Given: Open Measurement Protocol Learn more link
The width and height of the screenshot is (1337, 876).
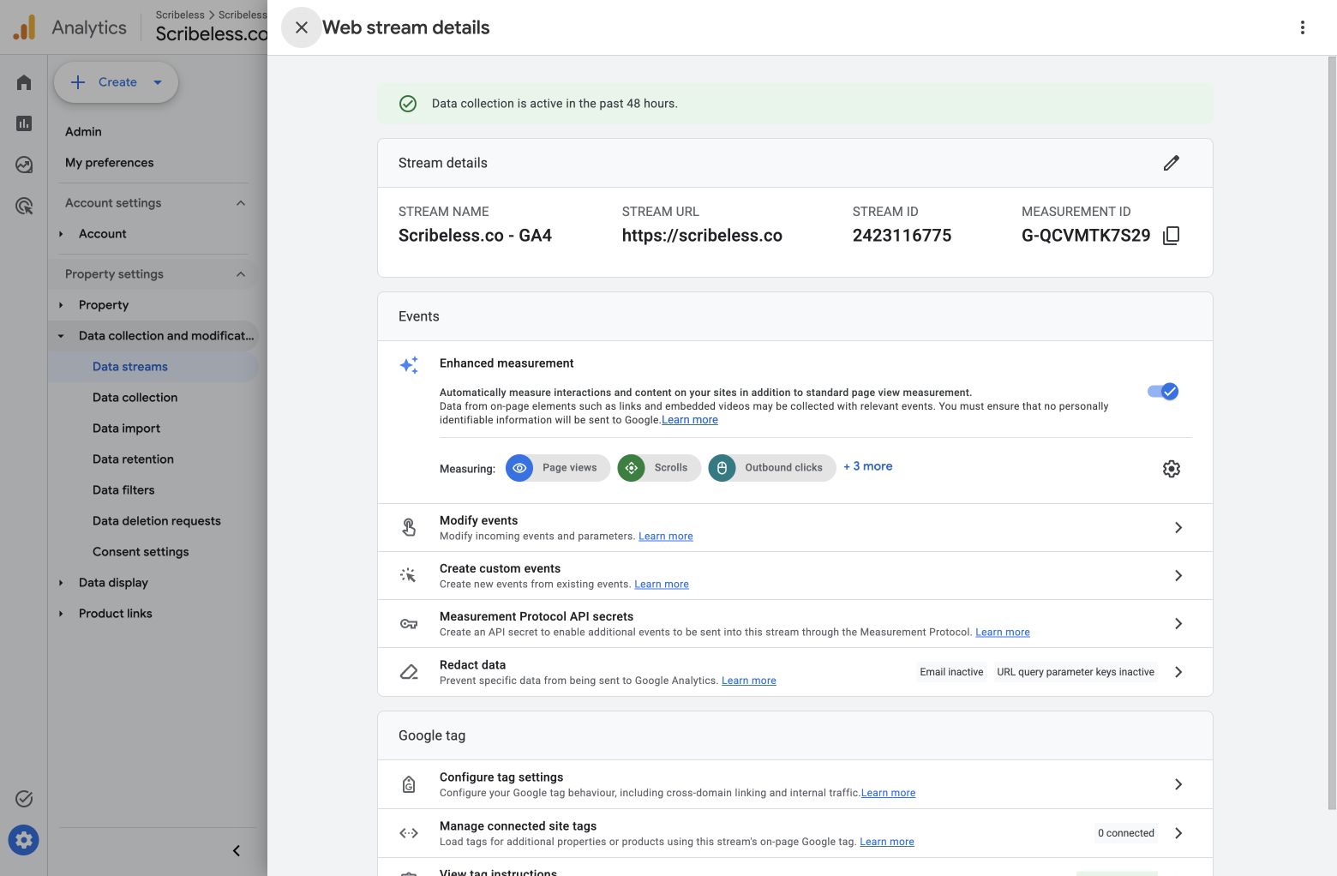Looking at the screenshot, I should (1003, 633).
